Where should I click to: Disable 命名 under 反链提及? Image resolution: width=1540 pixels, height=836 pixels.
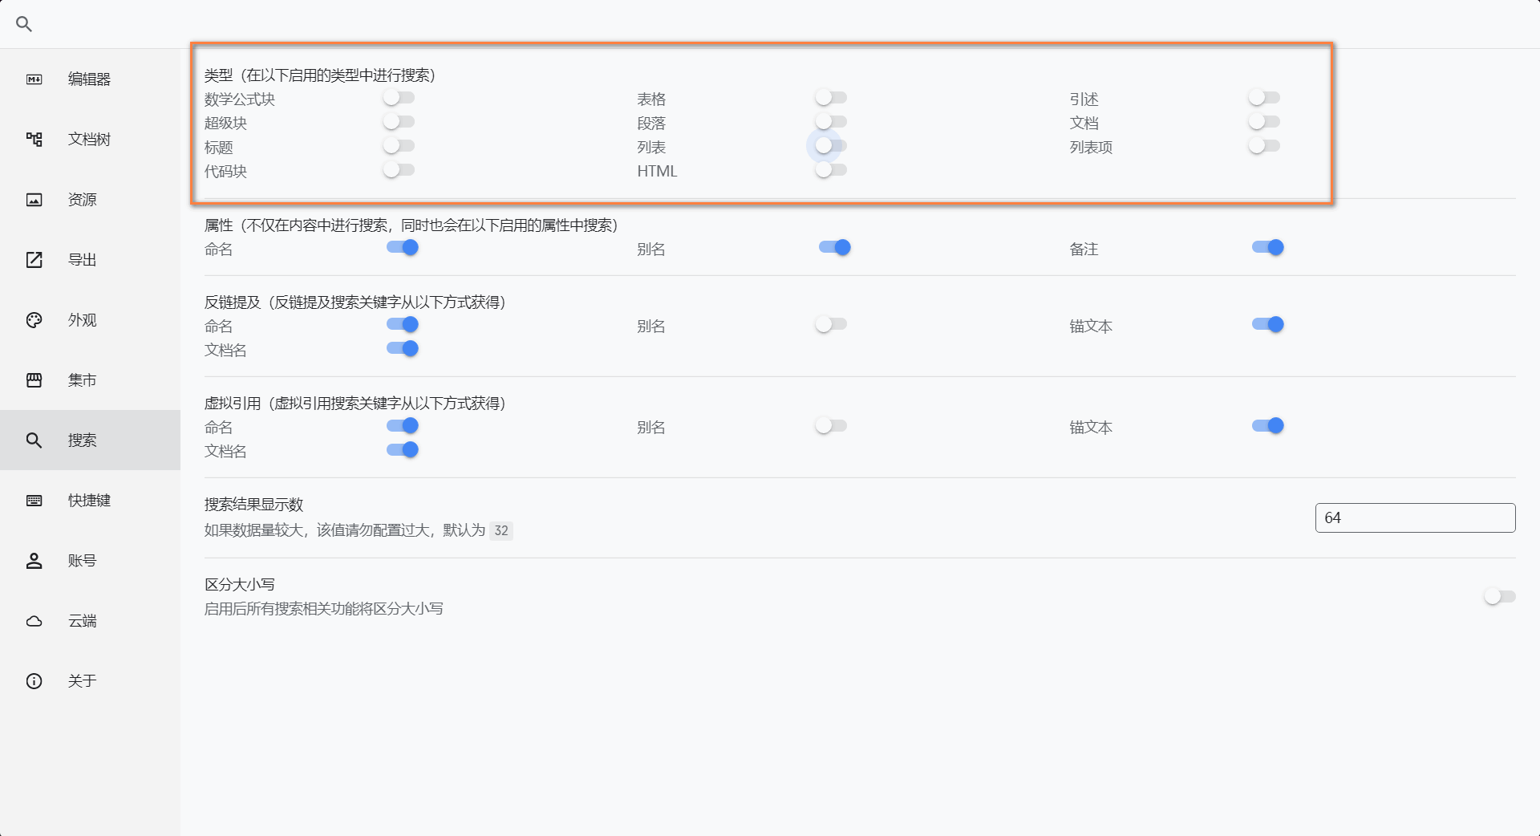[402, 324]
